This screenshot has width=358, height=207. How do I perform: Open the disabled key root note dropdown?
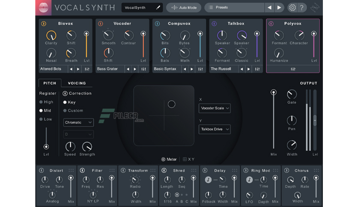[x=78, y=134]
